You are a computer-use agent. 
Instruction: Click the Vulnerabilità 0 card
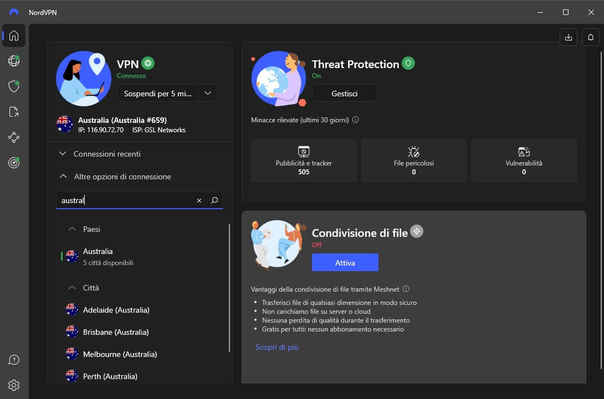point(524,160)
